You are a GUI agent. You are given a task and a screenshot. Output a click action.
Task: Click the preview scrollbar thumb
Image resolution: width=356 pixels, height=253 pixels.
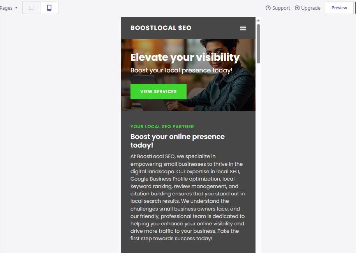tap(258, 43)
